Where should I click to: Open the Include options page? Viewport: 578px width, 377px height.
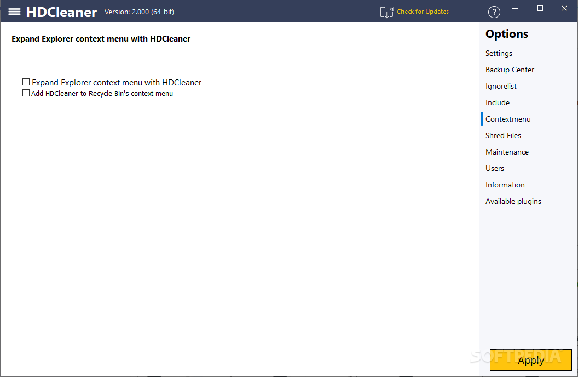(x=498, y=102)
